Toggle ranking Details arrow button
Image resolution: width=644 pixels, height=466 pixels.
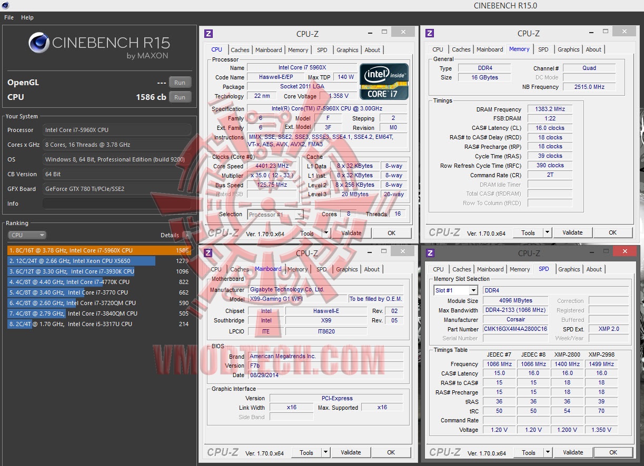187,235
